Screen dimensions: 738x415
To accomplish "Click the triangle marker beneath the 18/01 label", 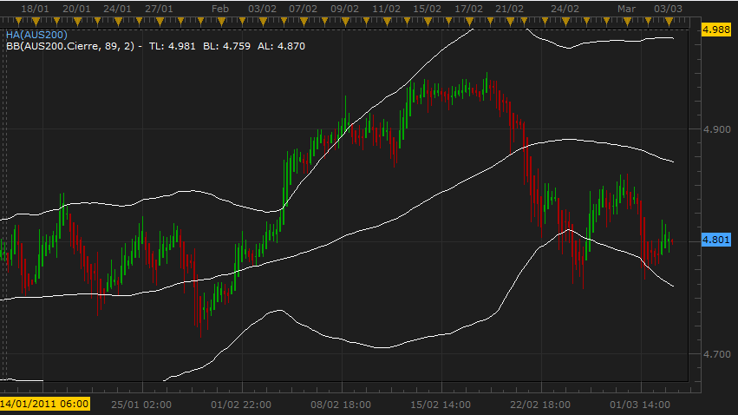I will [x=36, y=21].
